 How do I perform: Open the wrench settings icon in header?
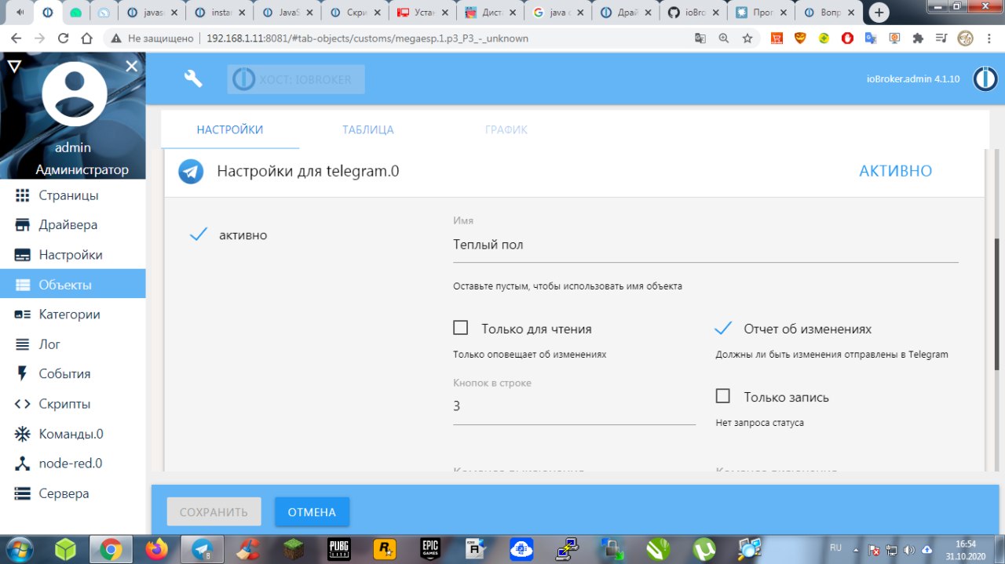193,78
